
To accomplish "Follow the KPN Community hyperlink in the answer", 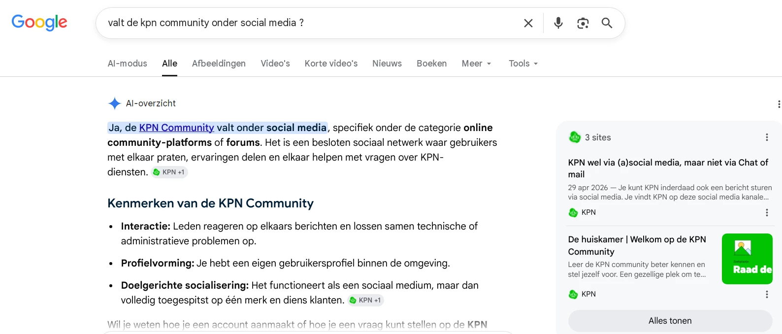I will [176, 128].
